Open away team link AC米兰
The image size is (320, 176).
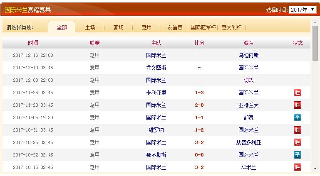(248, 167)
